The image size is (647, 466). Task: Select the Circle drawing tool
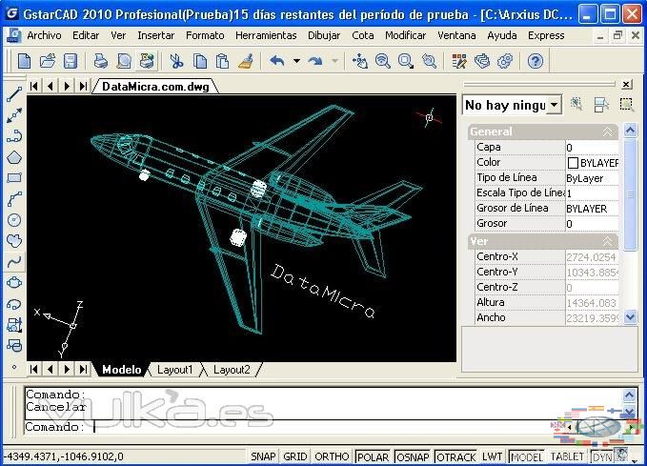click(x=13, y=220)
